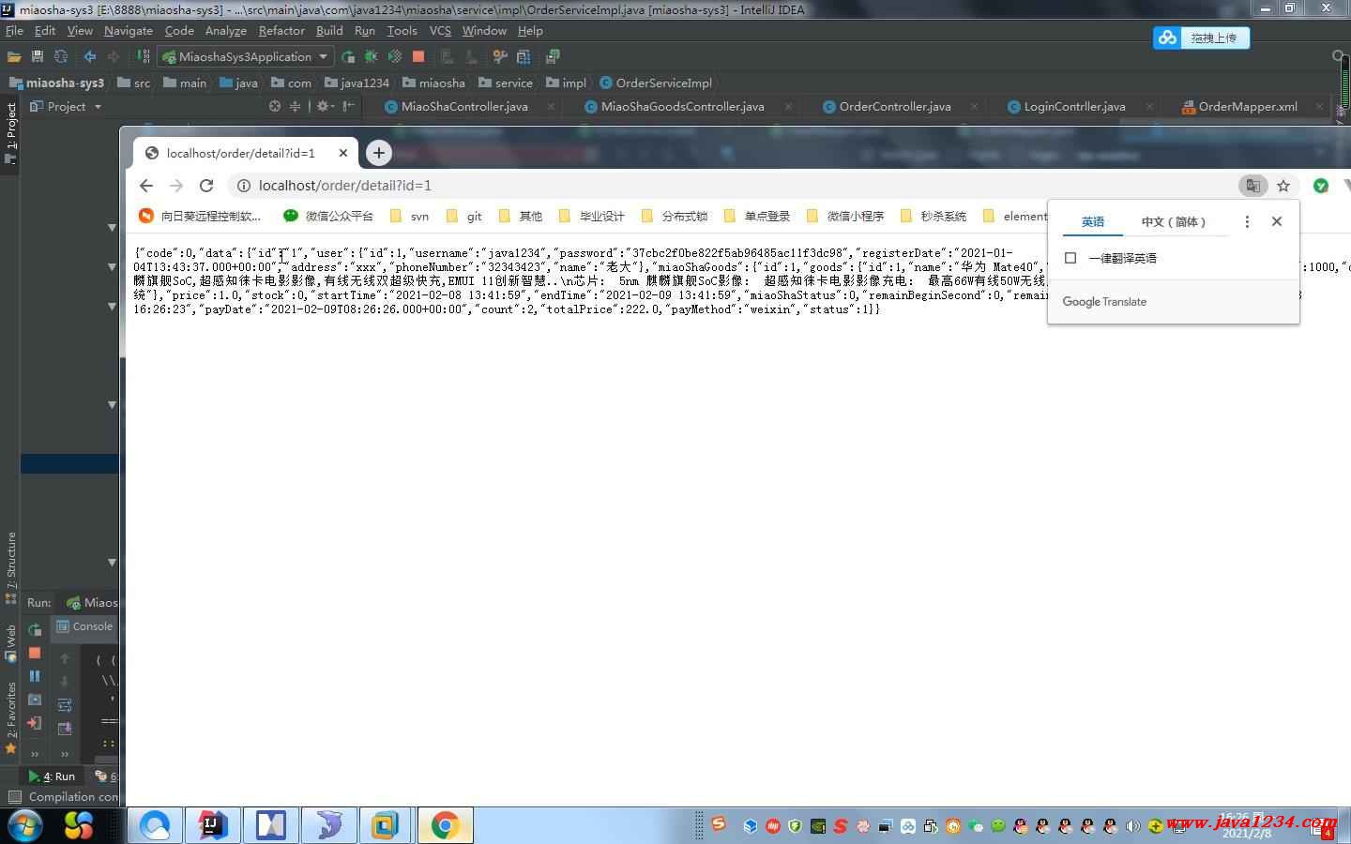Click the Locate in Project target icon
The height and width of the screenshot is (844, 1351).
point(275,106)
